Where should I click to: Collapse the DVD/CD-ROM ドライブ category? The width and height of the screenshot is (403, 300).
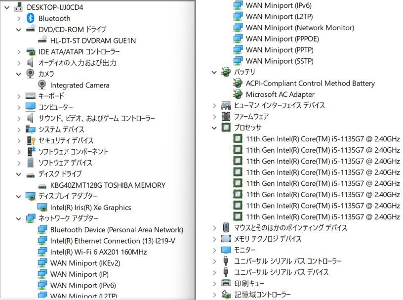tap(18, 30)
